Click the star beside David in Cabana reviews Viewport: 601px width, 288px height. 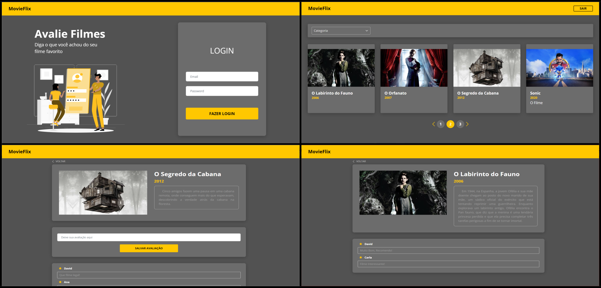(x=60, y=268)
